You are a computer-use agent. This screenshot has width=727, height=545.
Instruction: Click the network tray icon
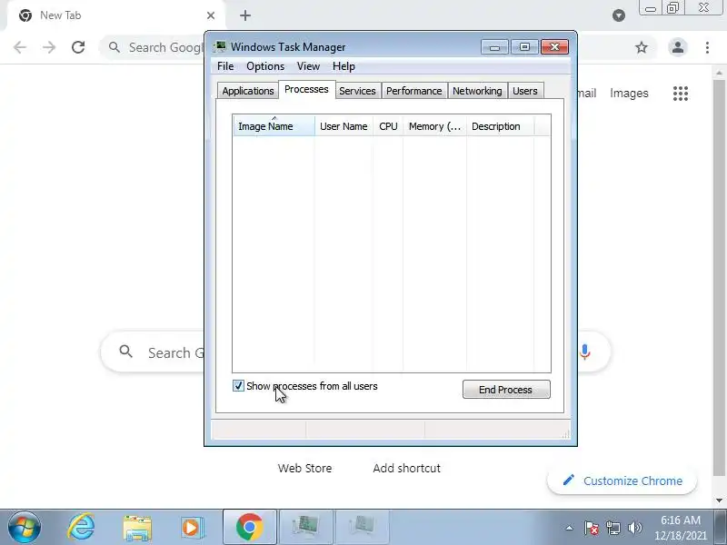tap(612, 528)
